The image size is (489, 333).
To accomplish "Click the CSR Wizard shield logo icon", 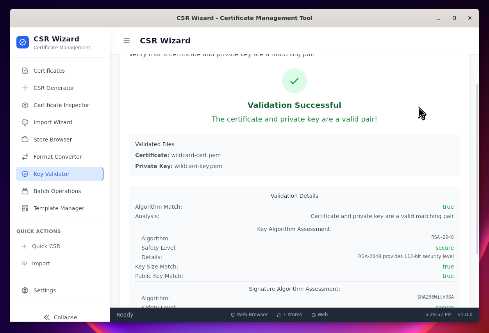I will pos(23,42).
